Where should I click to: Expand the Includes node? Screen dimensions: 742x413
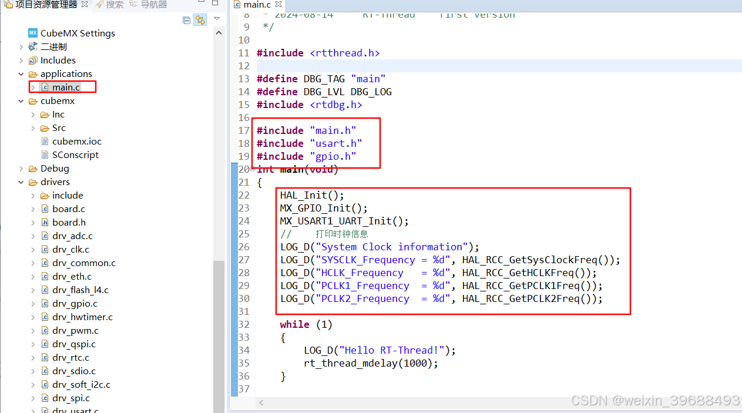[21, 60]
